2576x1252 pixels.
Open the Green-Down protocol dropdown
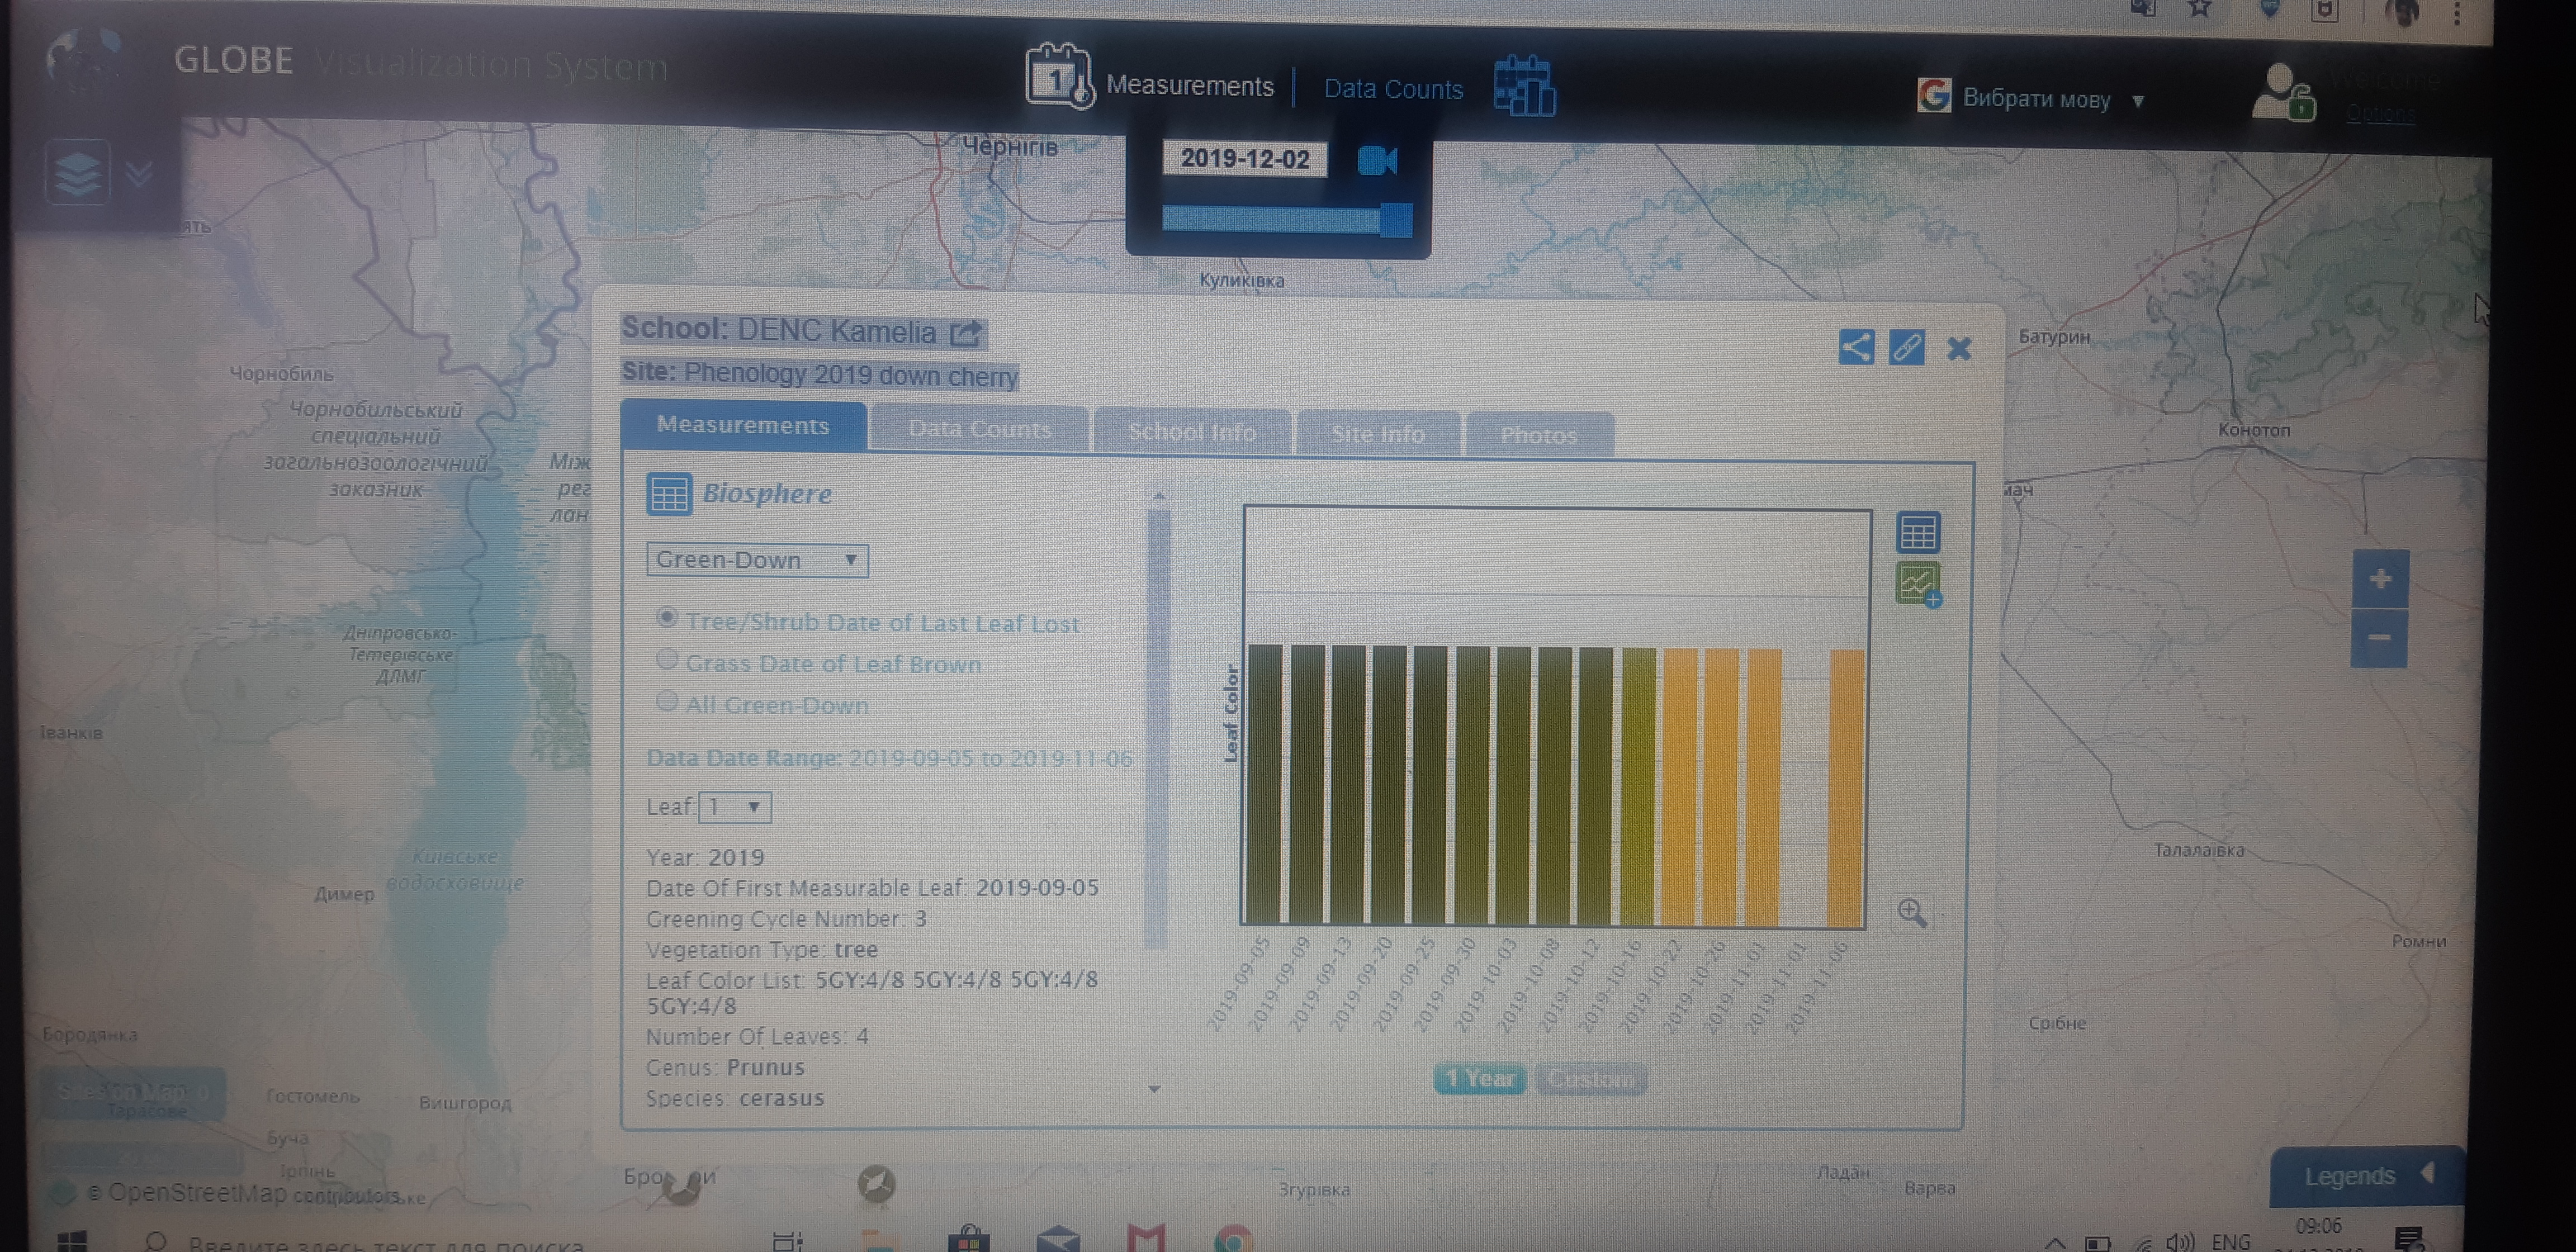[757, 560]
